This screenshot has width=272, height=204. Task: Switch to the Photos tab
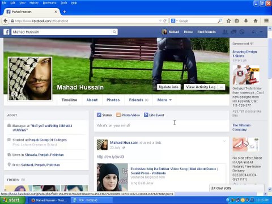[113, 100]
